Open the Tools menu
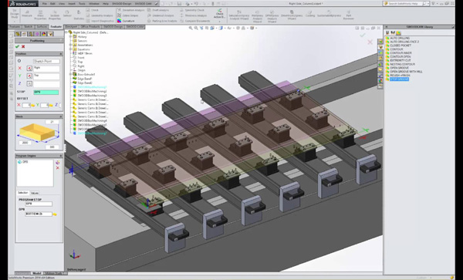The width and height of the screenshot is (463, 280). pos(82,4)
